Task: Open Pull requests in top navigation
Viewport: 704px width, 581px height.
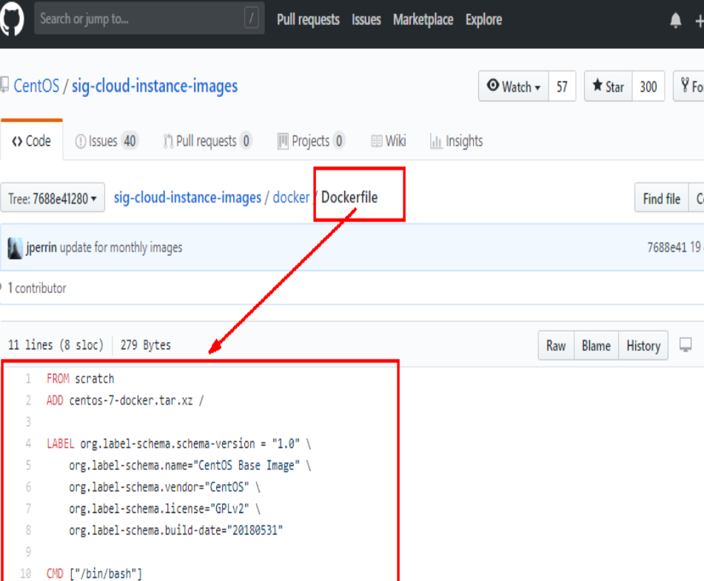Action: click(308, 19)
